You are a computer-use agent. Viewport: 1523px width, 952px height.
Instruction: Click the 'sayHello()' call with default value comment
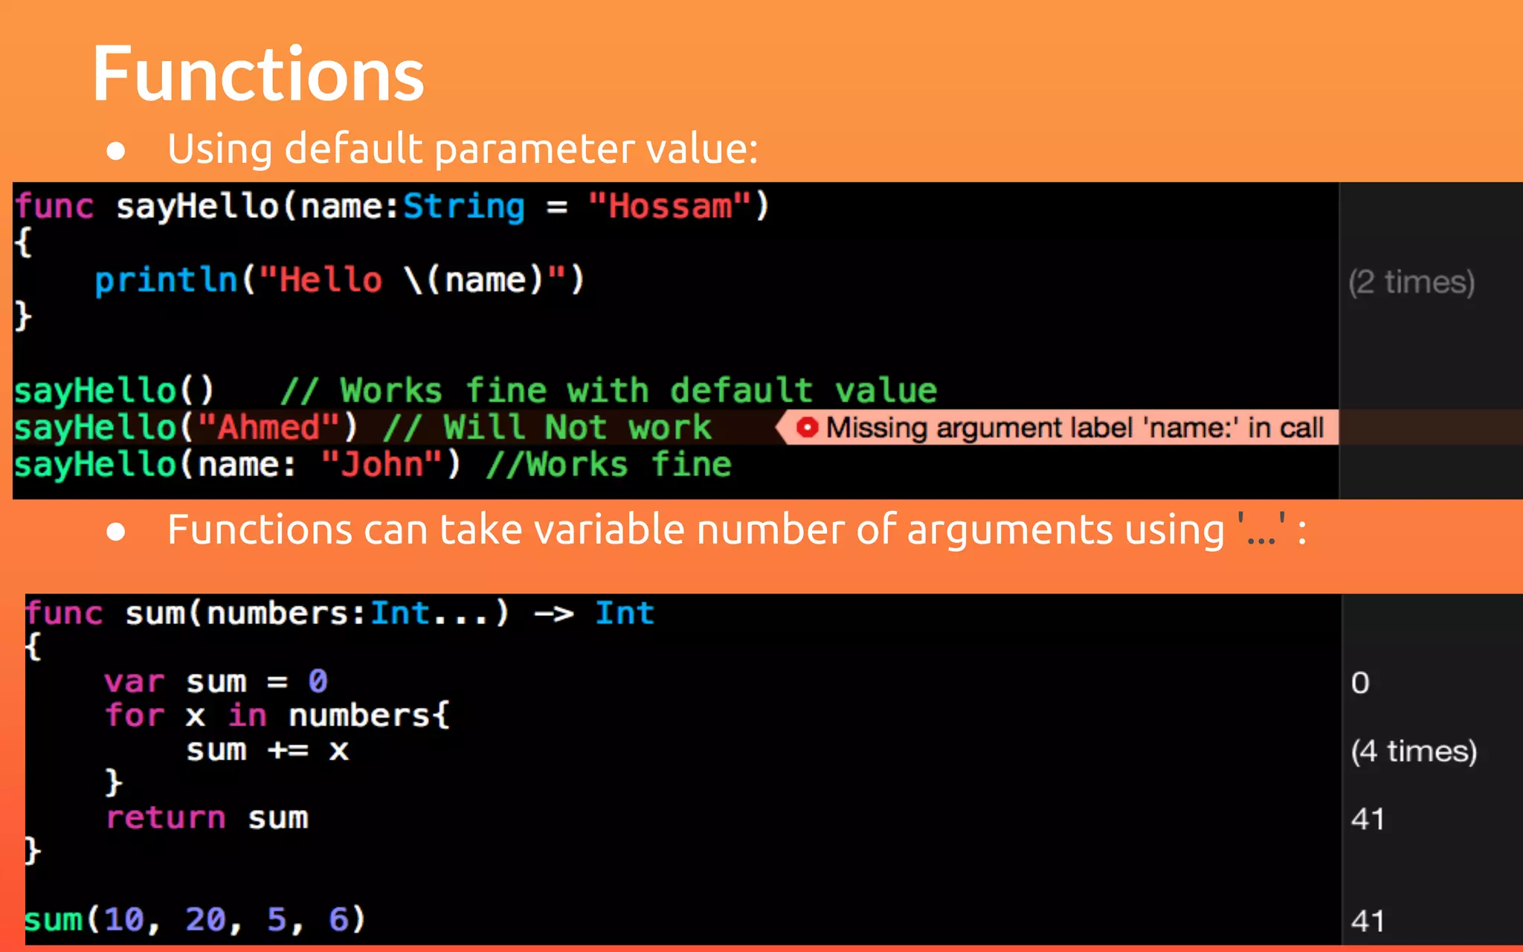[476, 390]
